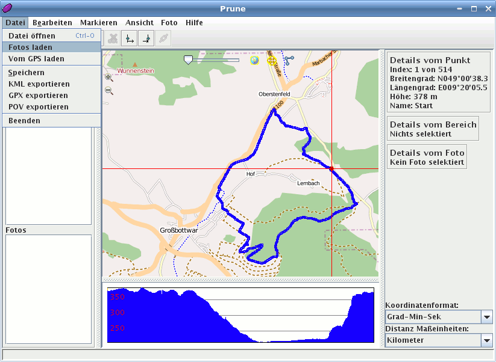Zoom out with the magnifier minus icon

tap(108, 91)
